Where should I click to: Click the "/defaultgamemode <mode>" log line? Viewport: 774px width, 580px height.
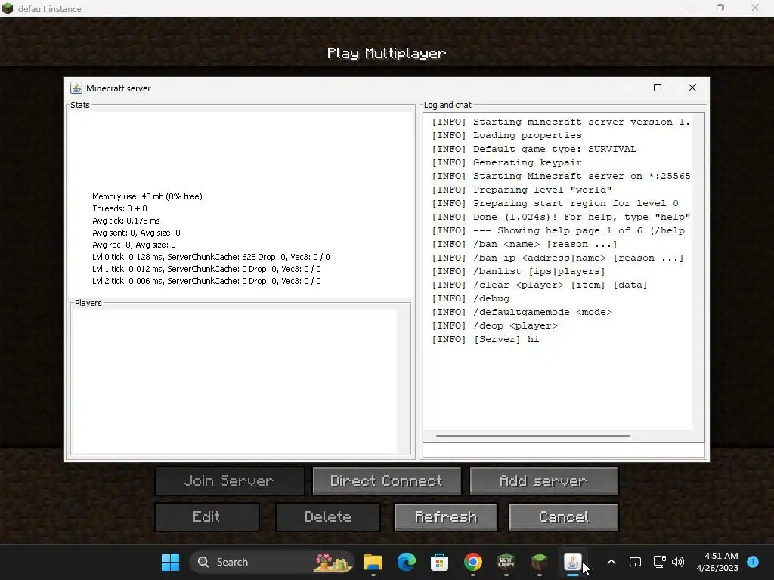522,312
